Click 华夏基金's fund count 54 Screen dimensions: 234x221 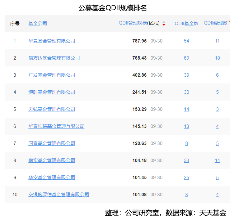(186, 41)
